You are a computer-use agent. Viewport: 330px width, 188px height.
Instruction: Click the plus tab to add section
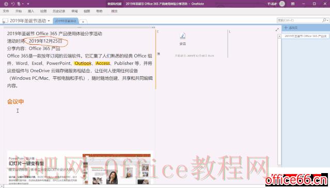click(83, 22)
